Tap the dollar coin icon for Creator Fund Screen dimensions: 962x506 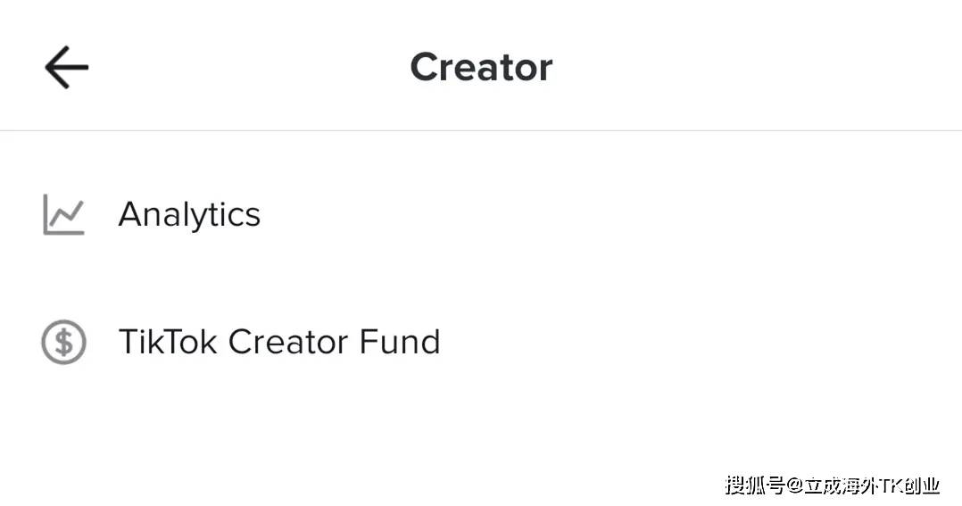pyautogui.click(x=64, y=342)
